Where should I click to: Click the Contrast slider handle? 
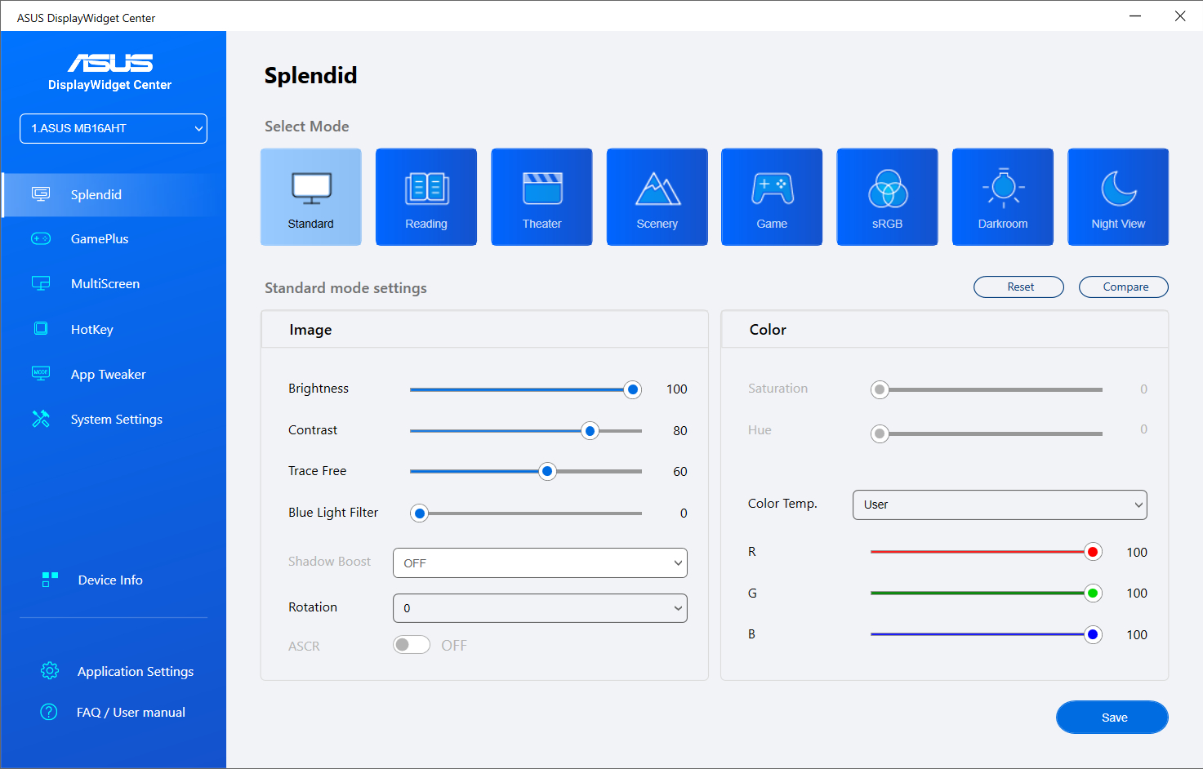click(590, 430)
